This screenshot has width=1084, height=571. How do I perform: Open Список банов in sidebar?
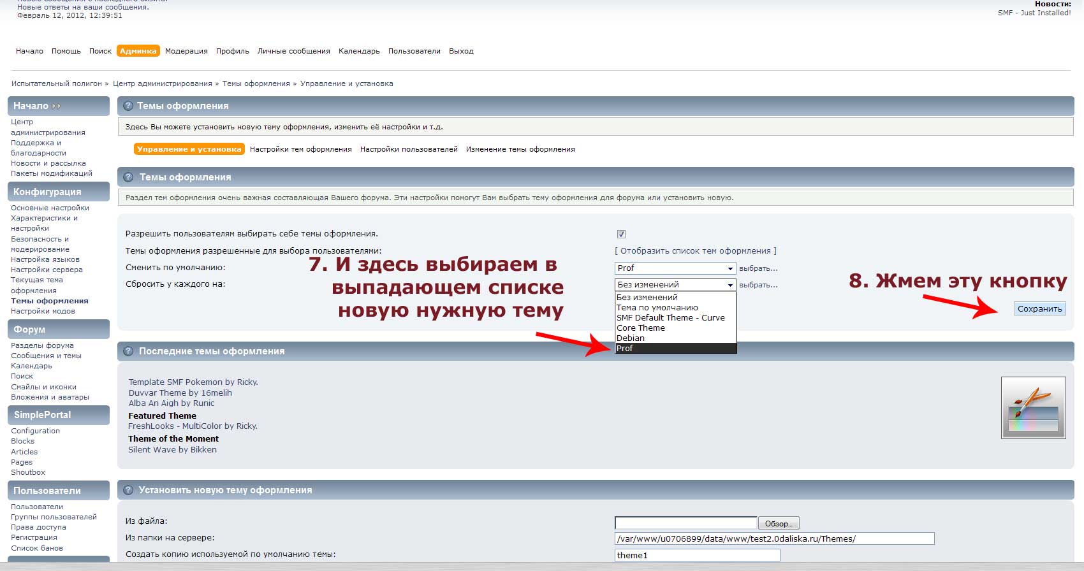click(37, 549)
